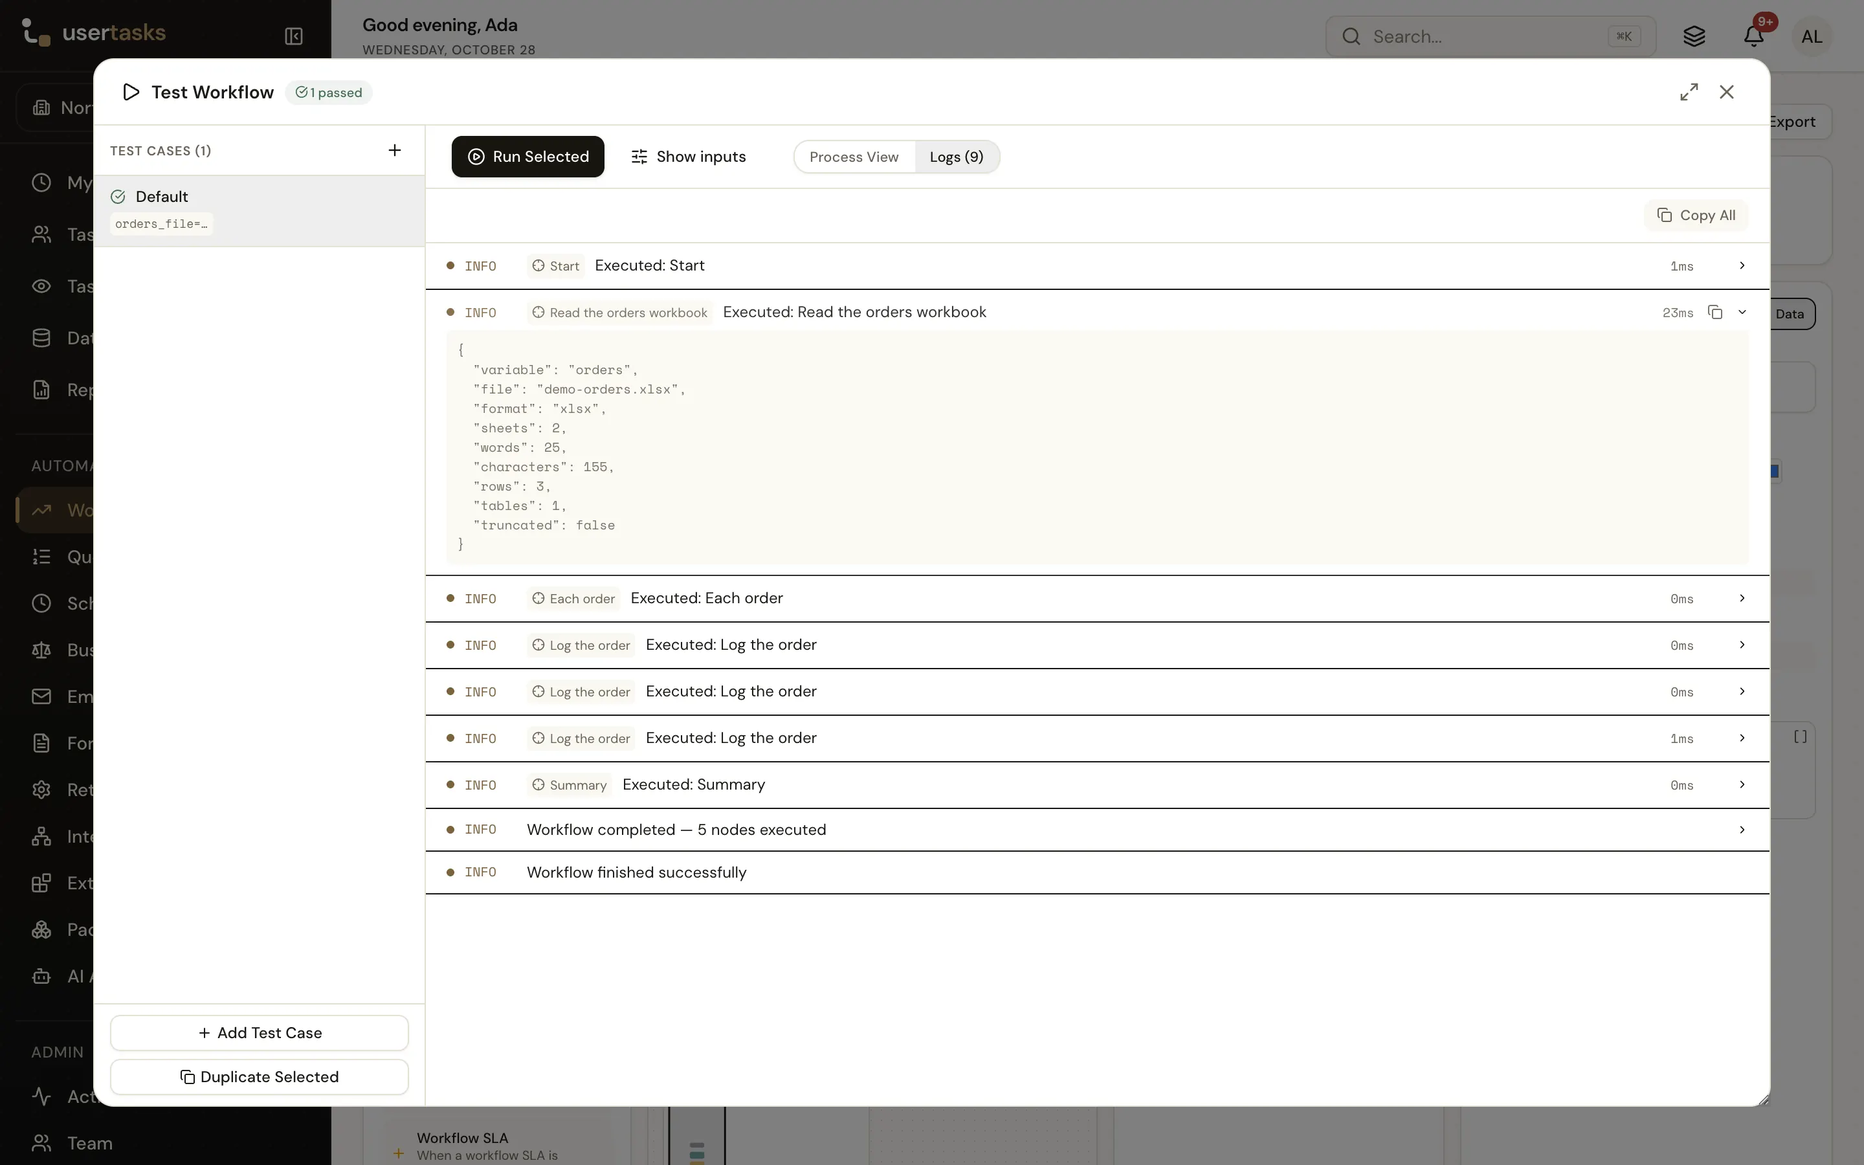Expand the Workflow completed log row
Viewport: 1864px width, 1165px height.
1742,830
